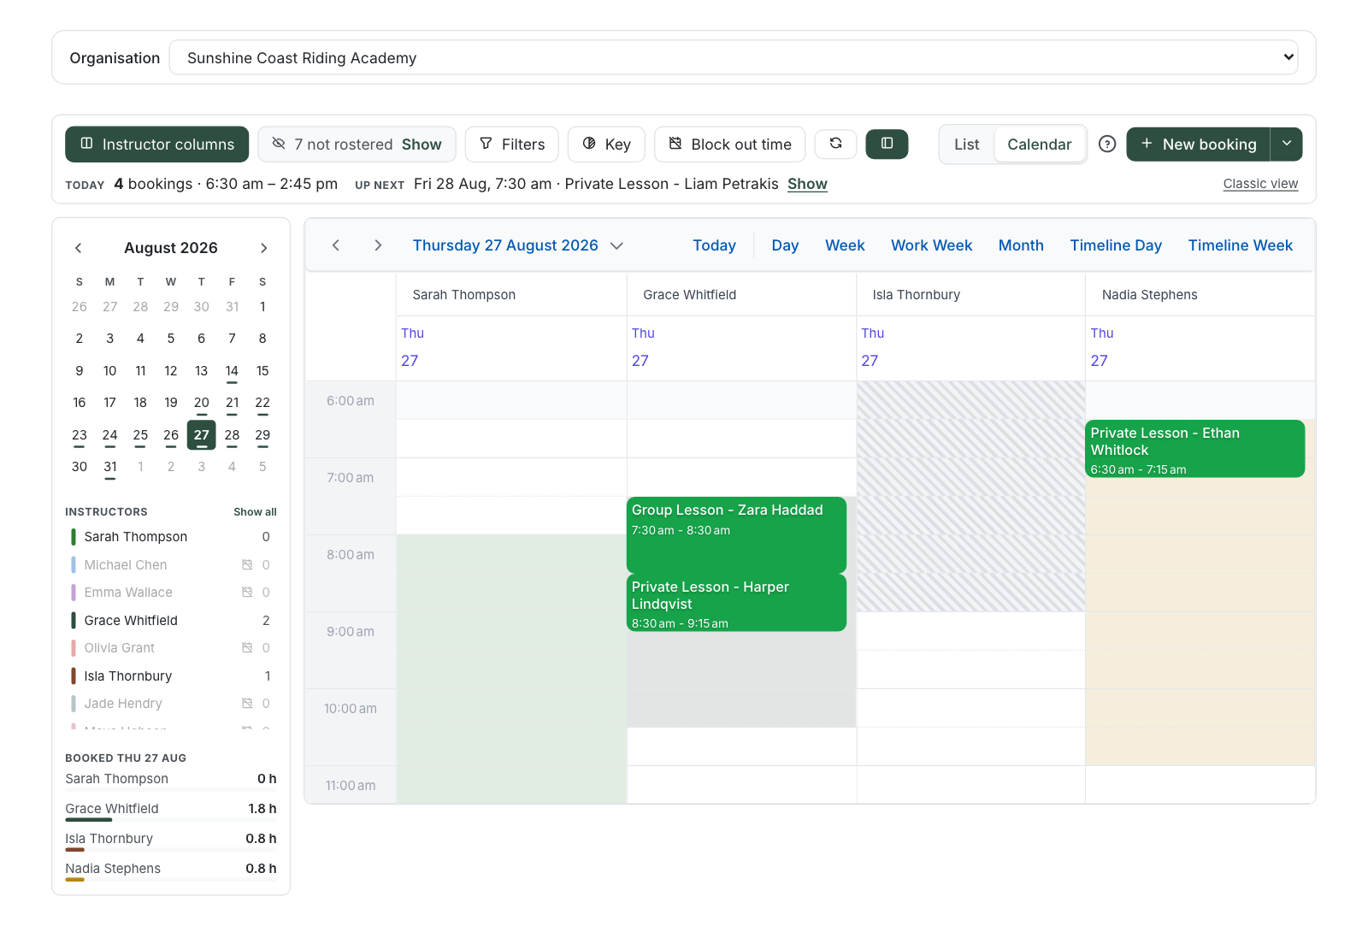This screenshot has height=926, width=1368.
Task: Switch to List view
Action: coord(967,145)
